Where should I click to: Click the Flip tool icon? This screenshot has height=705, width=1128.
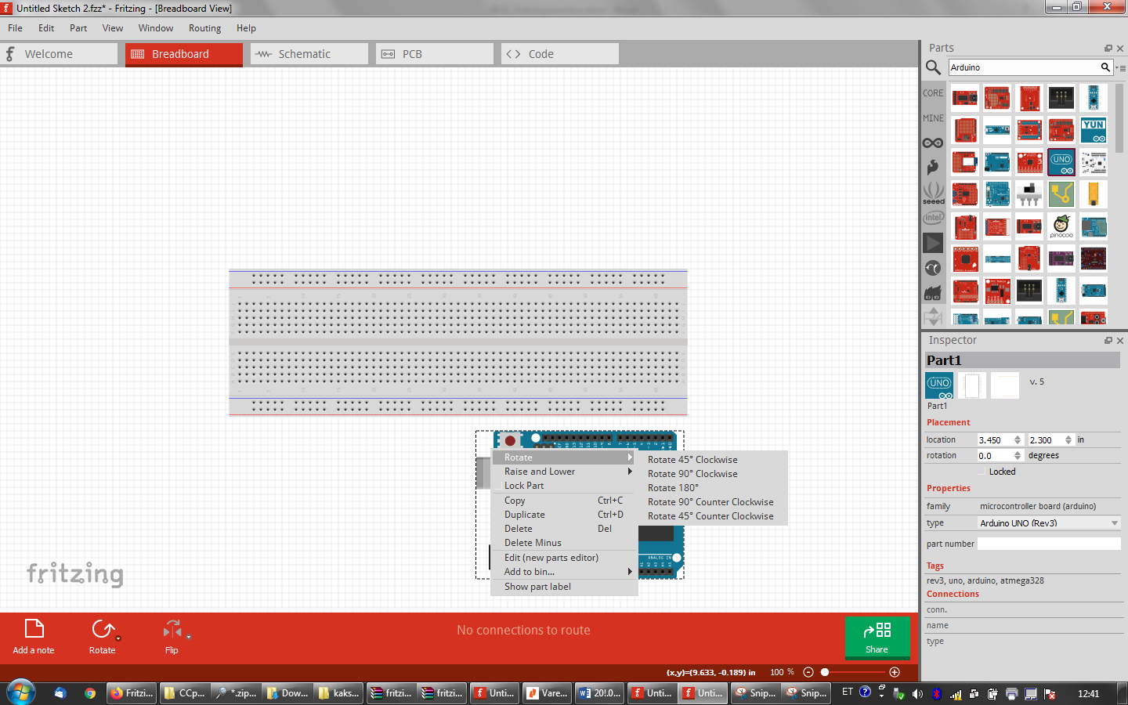[x=172, y=635]
